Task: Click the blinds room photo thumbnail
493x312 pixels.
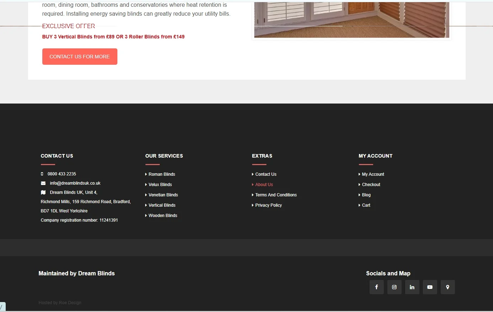Action: [x=352, y=20]
